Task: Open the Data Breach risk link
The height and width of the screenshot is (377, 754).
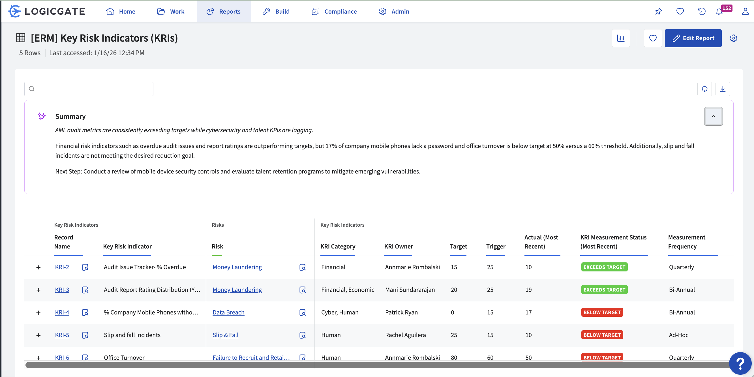Action: pyautogui.click(x=228, y=312)
